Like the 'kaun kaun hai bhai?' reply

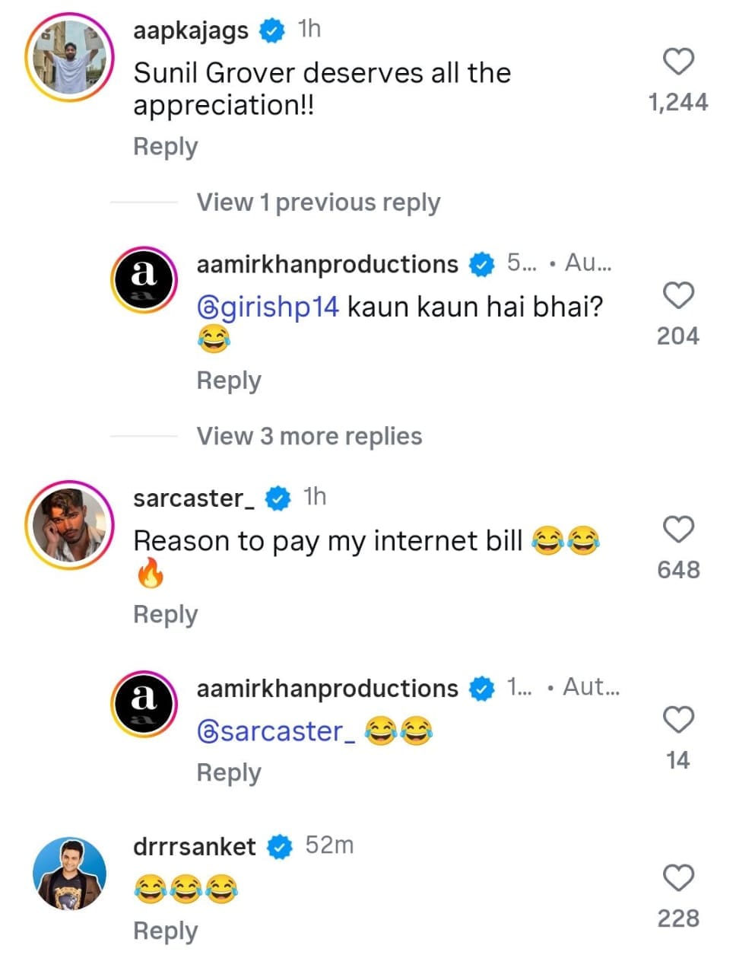tap(678, 295)
